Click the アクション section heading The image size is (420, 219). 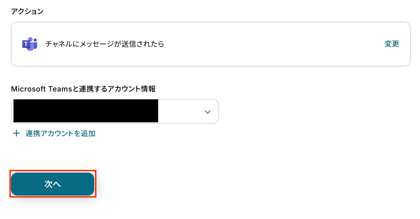click(27, 11)
